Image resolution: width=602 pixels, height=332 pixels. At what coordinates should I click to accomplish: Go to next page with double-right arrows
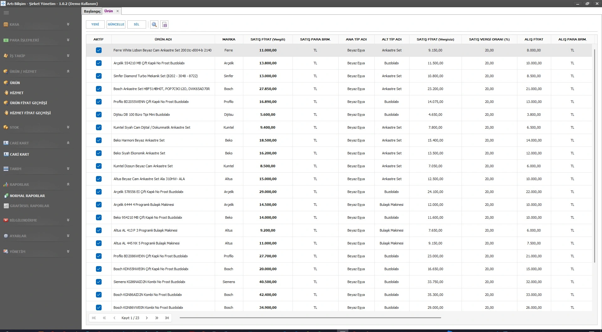(x=156, y=318)
